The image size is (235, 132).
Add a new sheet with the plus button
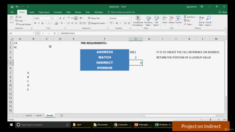pos(62,115)
